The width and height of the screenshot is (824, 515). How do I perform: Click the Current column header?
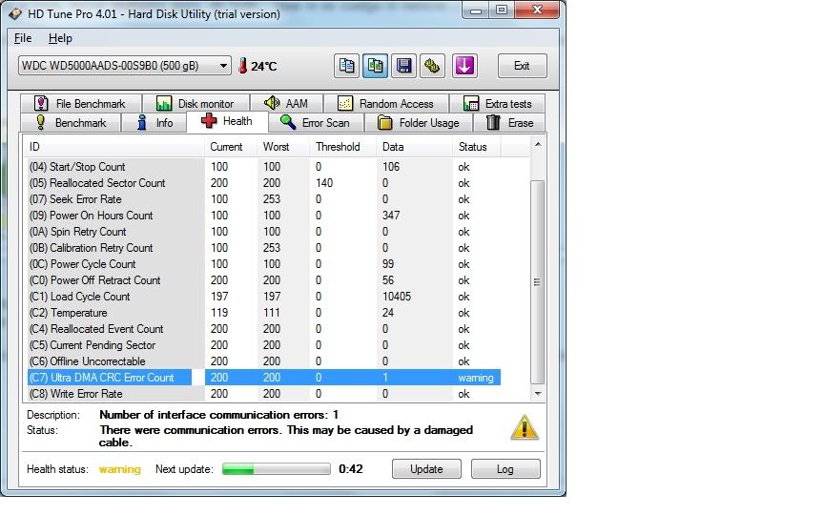(x=230, y=147)
